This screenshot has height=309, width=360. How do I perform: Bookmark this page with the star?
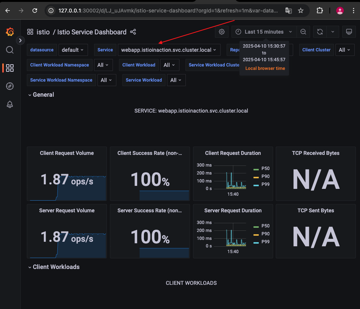click(301, 11)
